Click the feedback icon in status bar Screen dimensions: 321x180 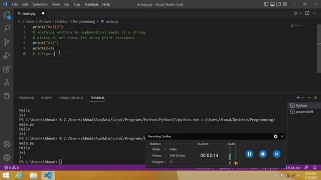(x=306, y=167)
